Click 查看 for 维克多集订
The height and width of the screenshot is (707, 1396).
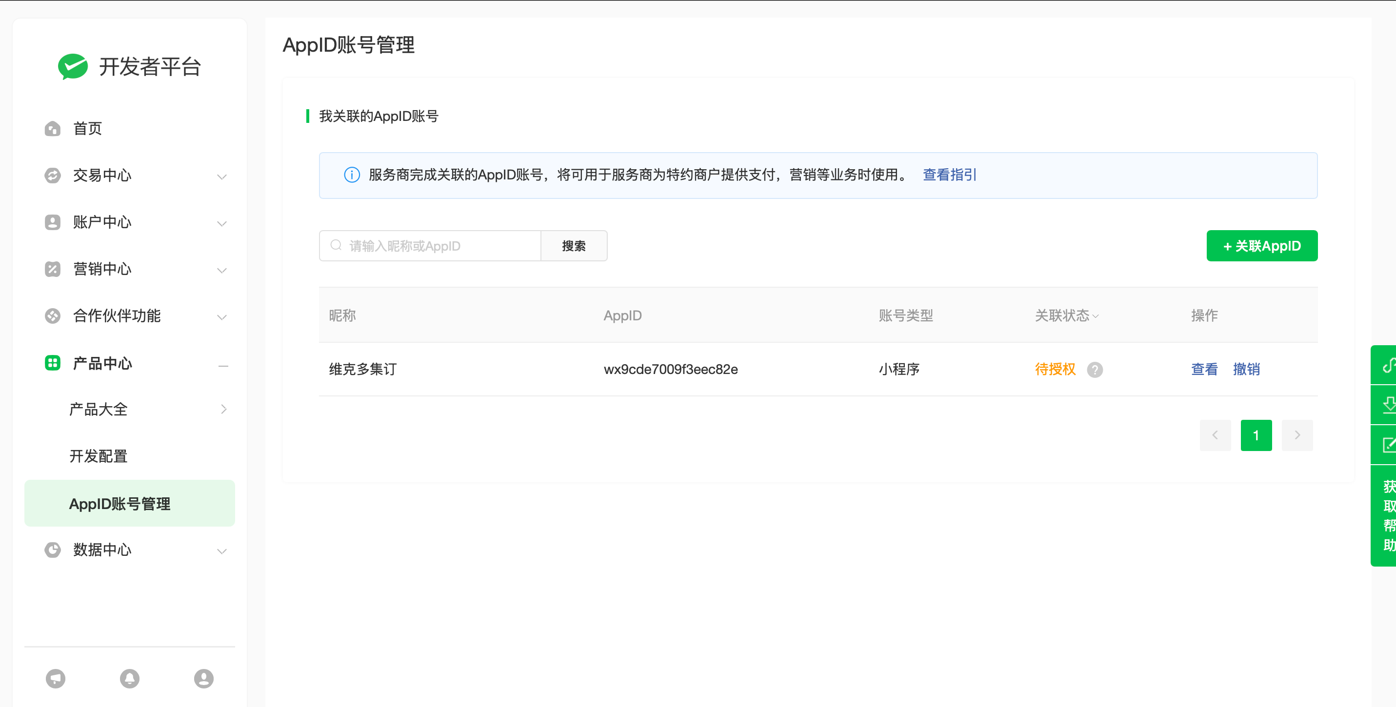[1204, 369]
